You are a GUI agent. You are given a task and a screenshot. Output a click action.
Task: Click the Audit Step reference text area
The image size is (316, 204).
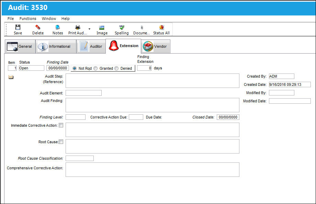tap(153, 81)
